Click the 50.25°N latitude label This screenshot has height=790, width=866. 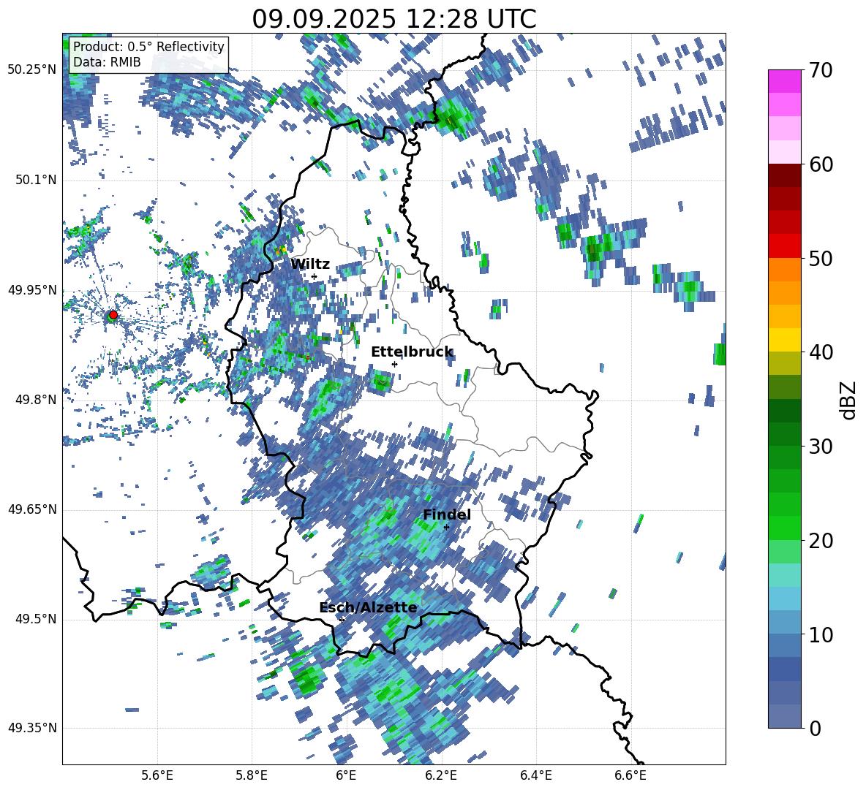tap(32, 70)
